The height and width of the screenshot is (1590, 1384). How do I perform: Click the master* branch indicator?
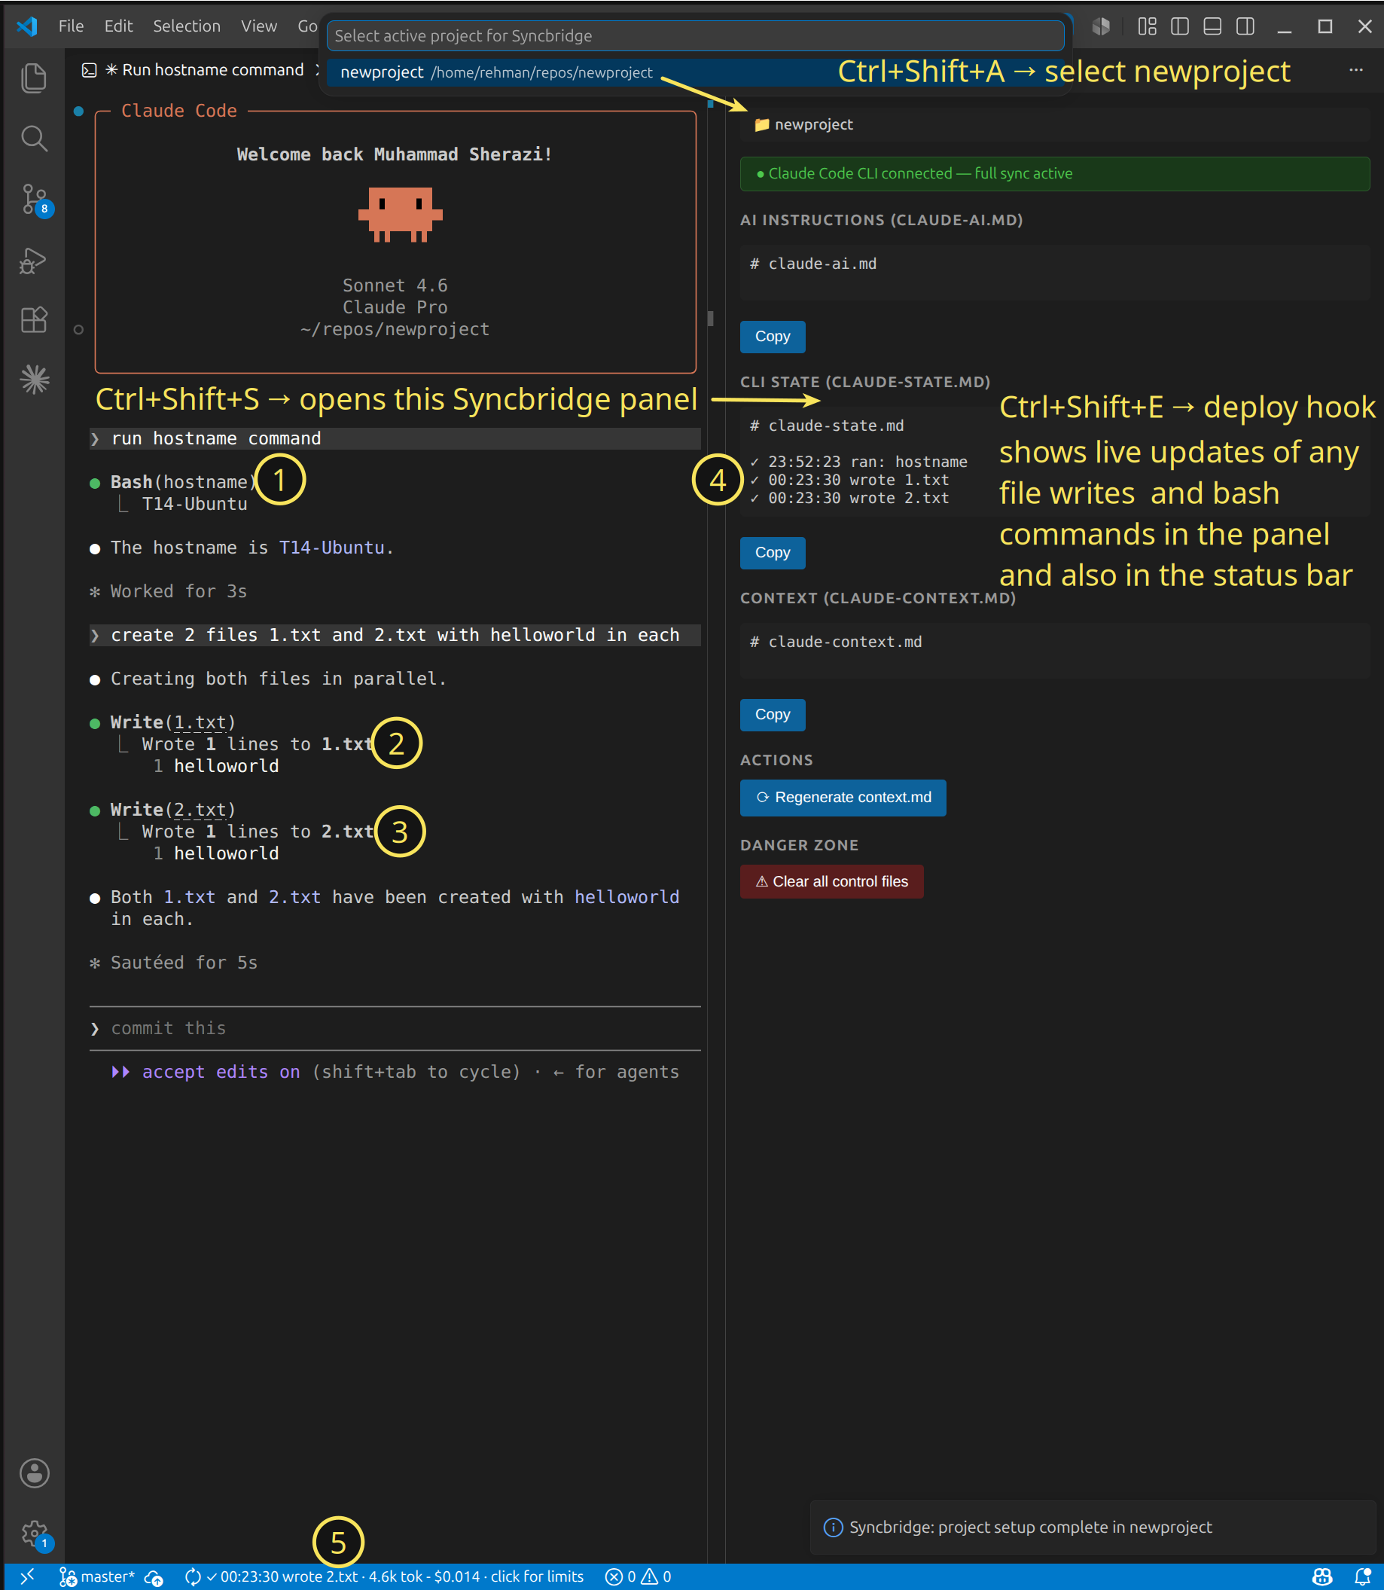pyautogui.click(x=97, y=1576)
